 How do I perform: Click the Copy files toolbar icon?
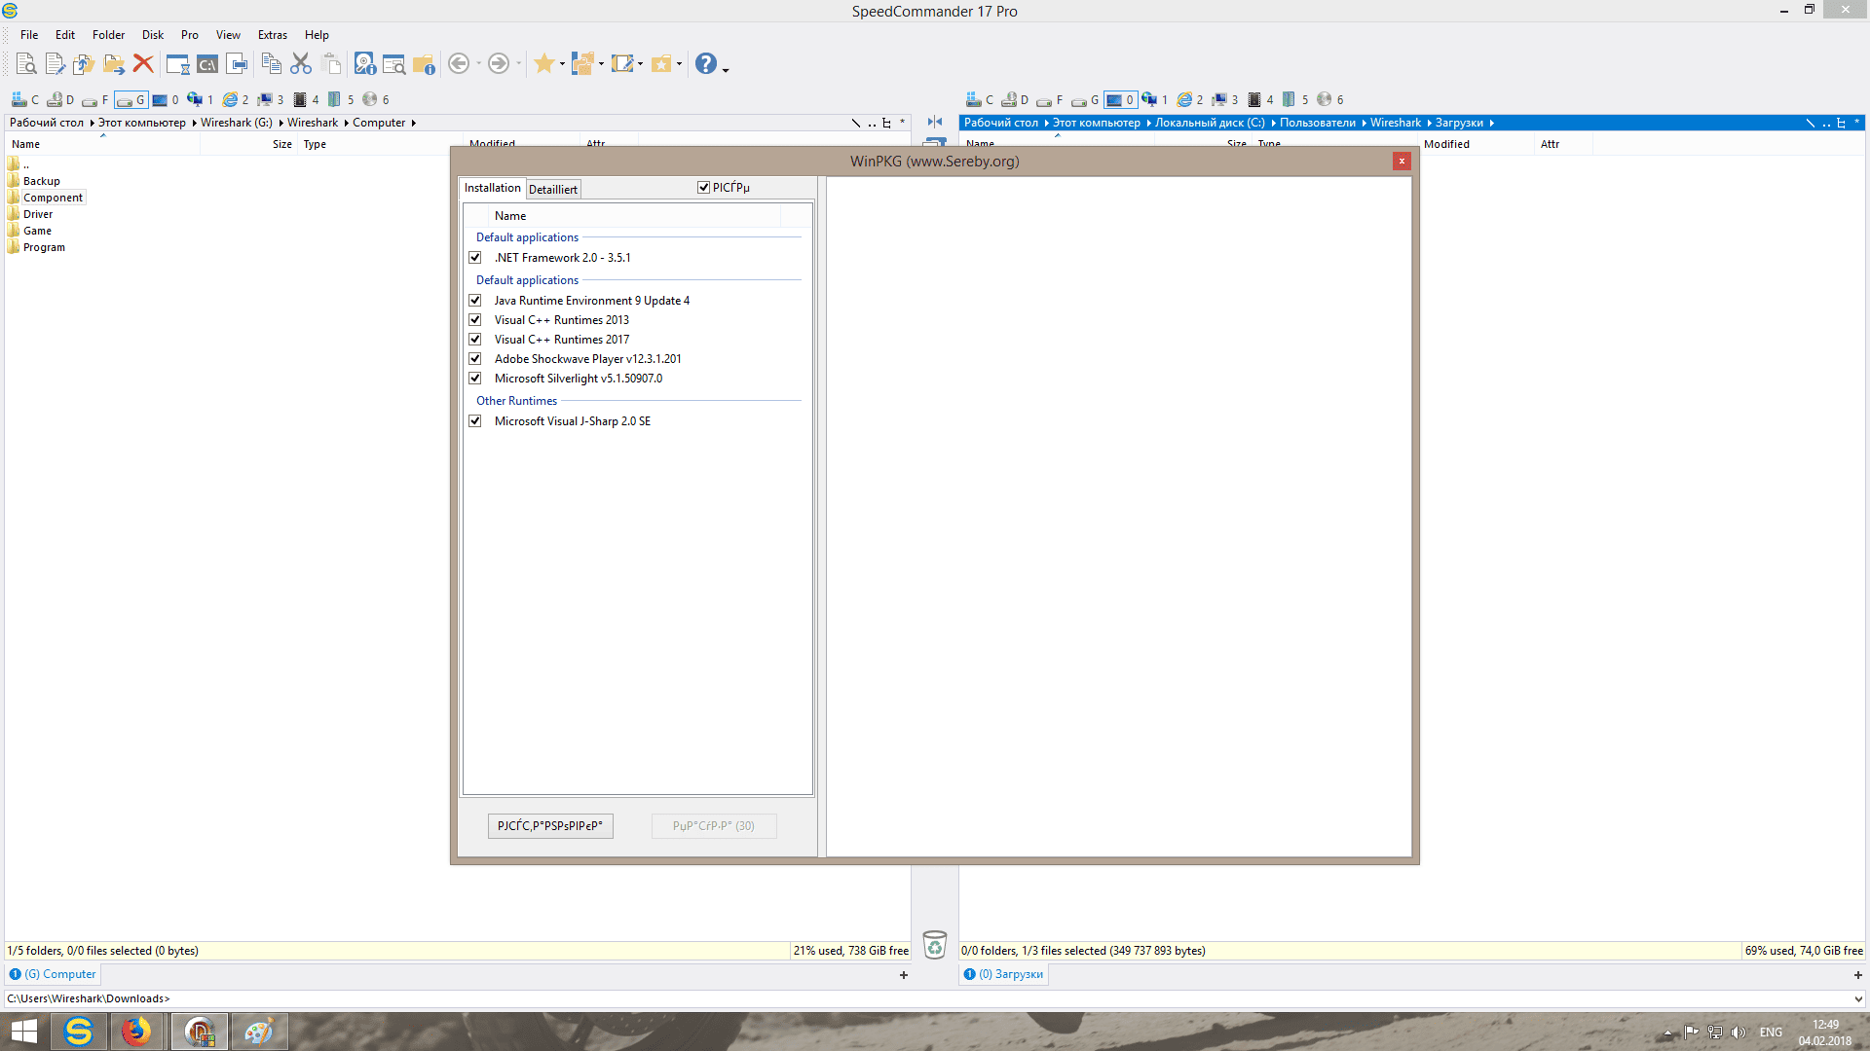(84, 64)
